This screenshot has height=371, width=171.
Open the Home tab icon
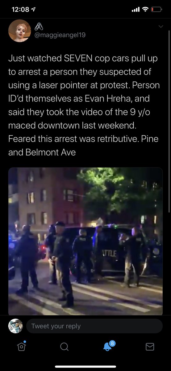point(21,347)
